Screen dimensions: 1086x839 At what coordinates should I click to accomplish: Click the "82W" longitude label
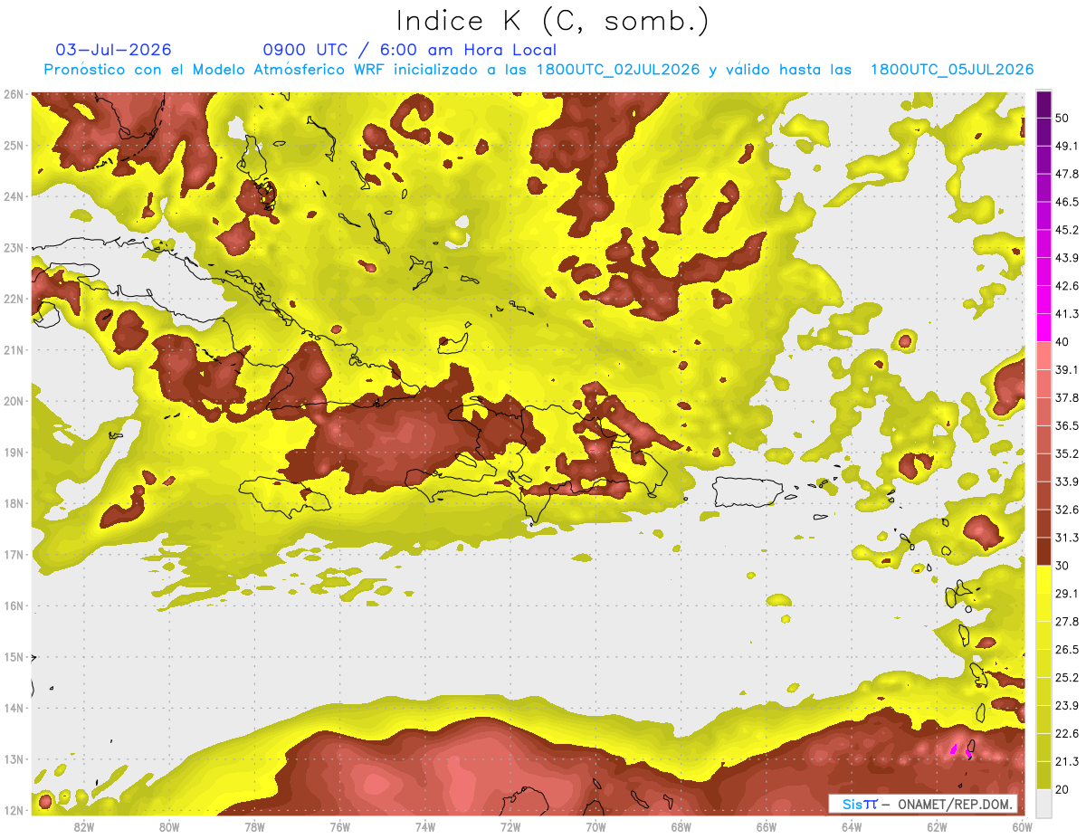[x=84, y=826]
